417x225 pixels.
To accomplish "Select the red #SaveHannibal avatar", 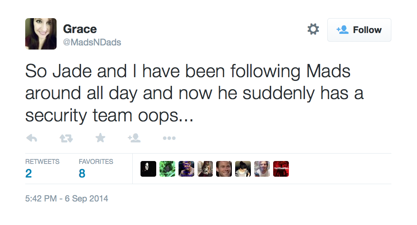I will pos(281,169).
